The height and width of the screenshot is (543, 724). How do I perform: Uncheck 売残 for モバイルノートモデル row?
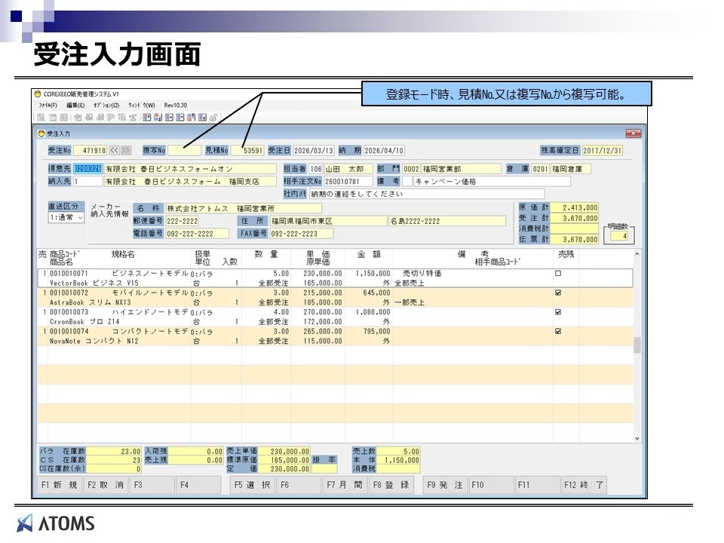coord(558,292)
